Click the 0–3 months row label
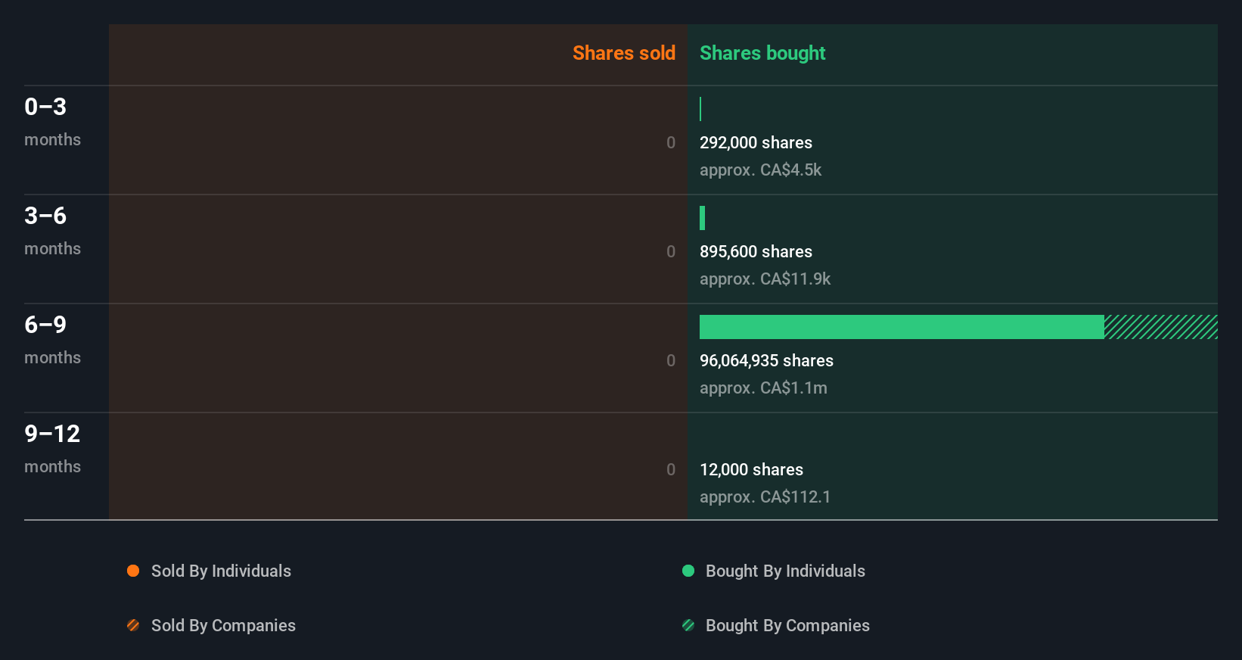1242x660 pixels. coord(52,122)
